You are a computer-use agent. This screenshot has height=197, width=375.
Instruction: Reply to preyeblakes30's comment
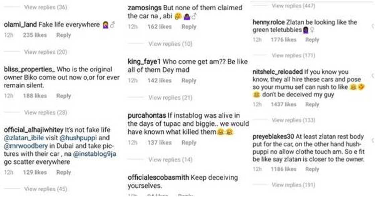pos(312,169)
